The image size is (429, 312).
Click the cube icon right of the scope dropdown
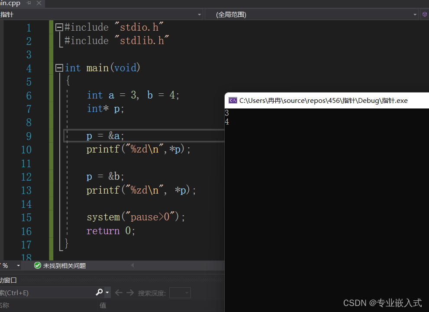[425, 14]
